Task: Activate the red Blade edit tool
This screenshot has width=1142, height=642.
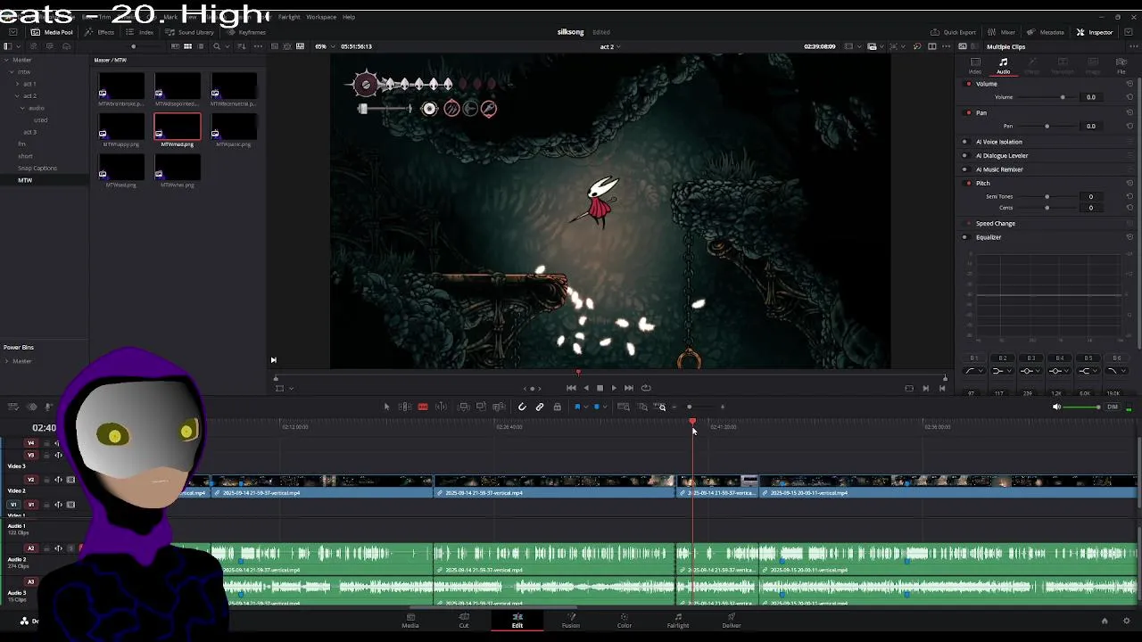Action: point(423,407)
